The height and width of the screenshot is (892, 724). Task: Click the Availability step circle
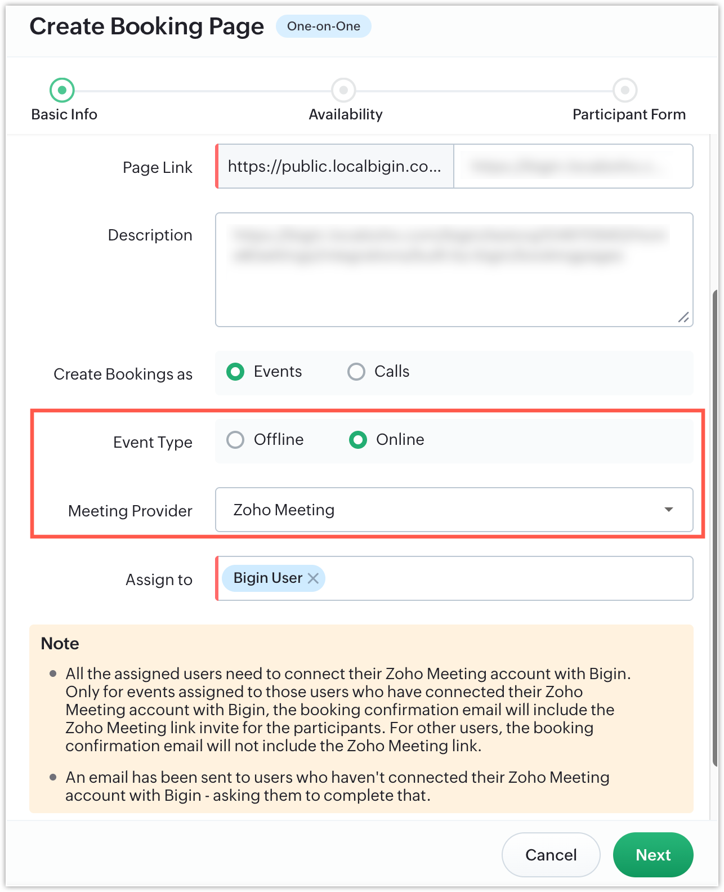pyautogui.click(x=343, y=90)
